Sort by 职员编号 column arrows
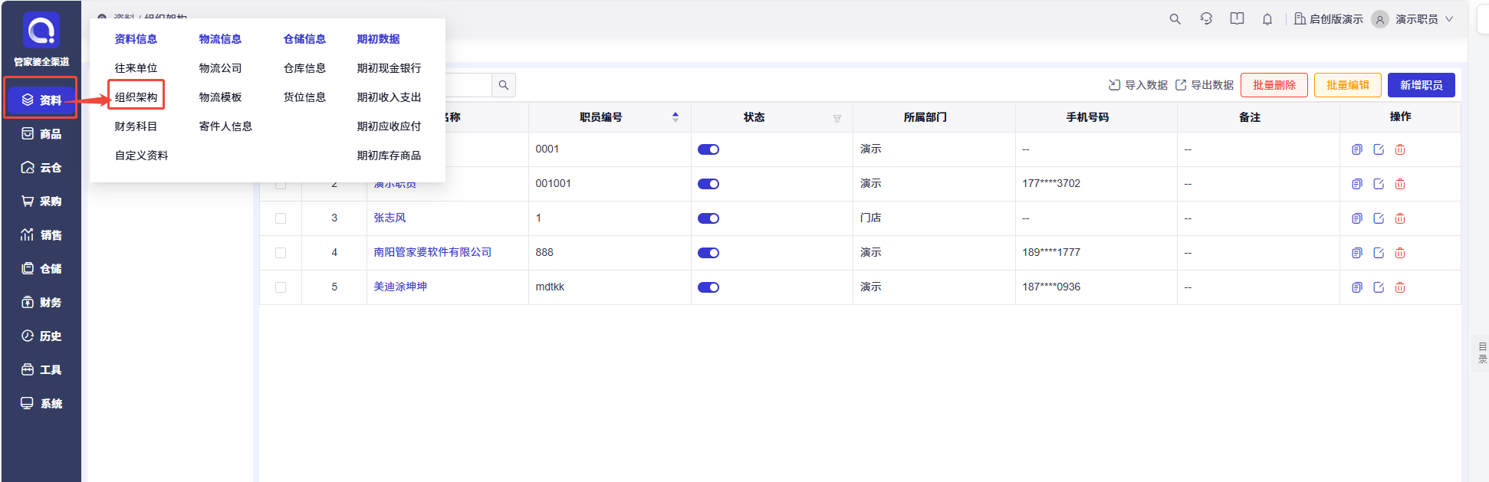Screen dimensions: 1489x482 pyautogui.click(x=675, y=117)
